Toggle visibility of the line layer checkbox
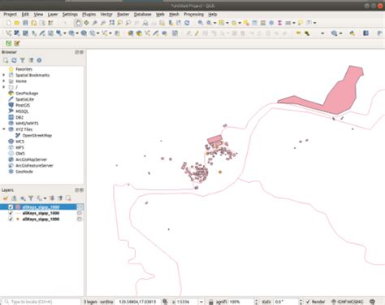The height and width of the screenshot is (305, 385). (11, 213)
